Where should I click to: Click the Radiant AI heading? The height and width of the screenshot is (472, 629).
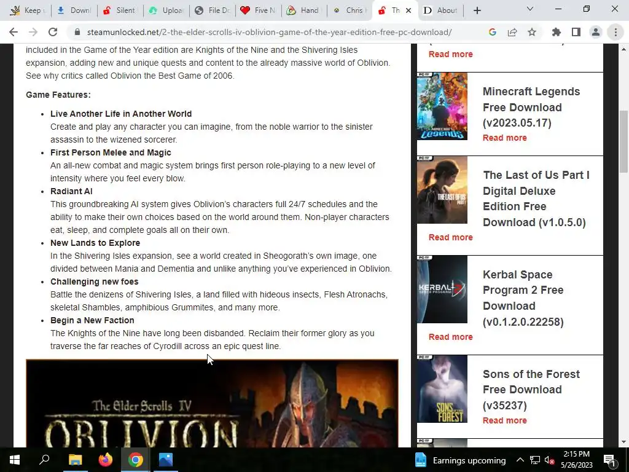71,192
